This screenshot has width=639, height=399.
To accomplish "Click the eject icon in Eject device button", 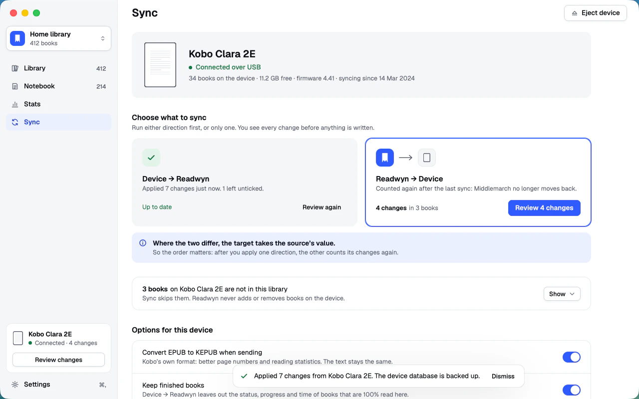I will click(x=575, y=13).
